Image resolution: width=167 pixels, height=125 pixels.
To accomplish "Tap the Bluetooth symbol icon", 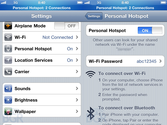I will point(91,114).
